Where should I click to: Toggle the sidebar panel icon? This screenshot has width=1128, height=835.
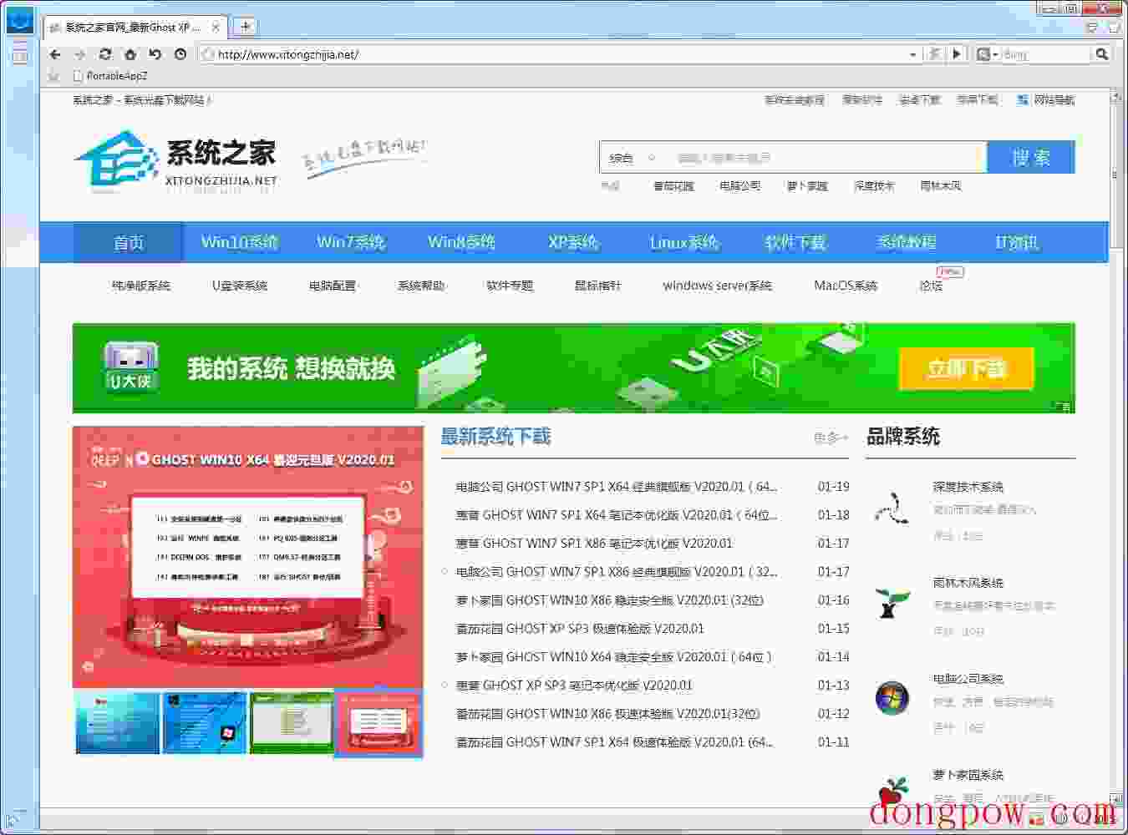click(19, 55)
